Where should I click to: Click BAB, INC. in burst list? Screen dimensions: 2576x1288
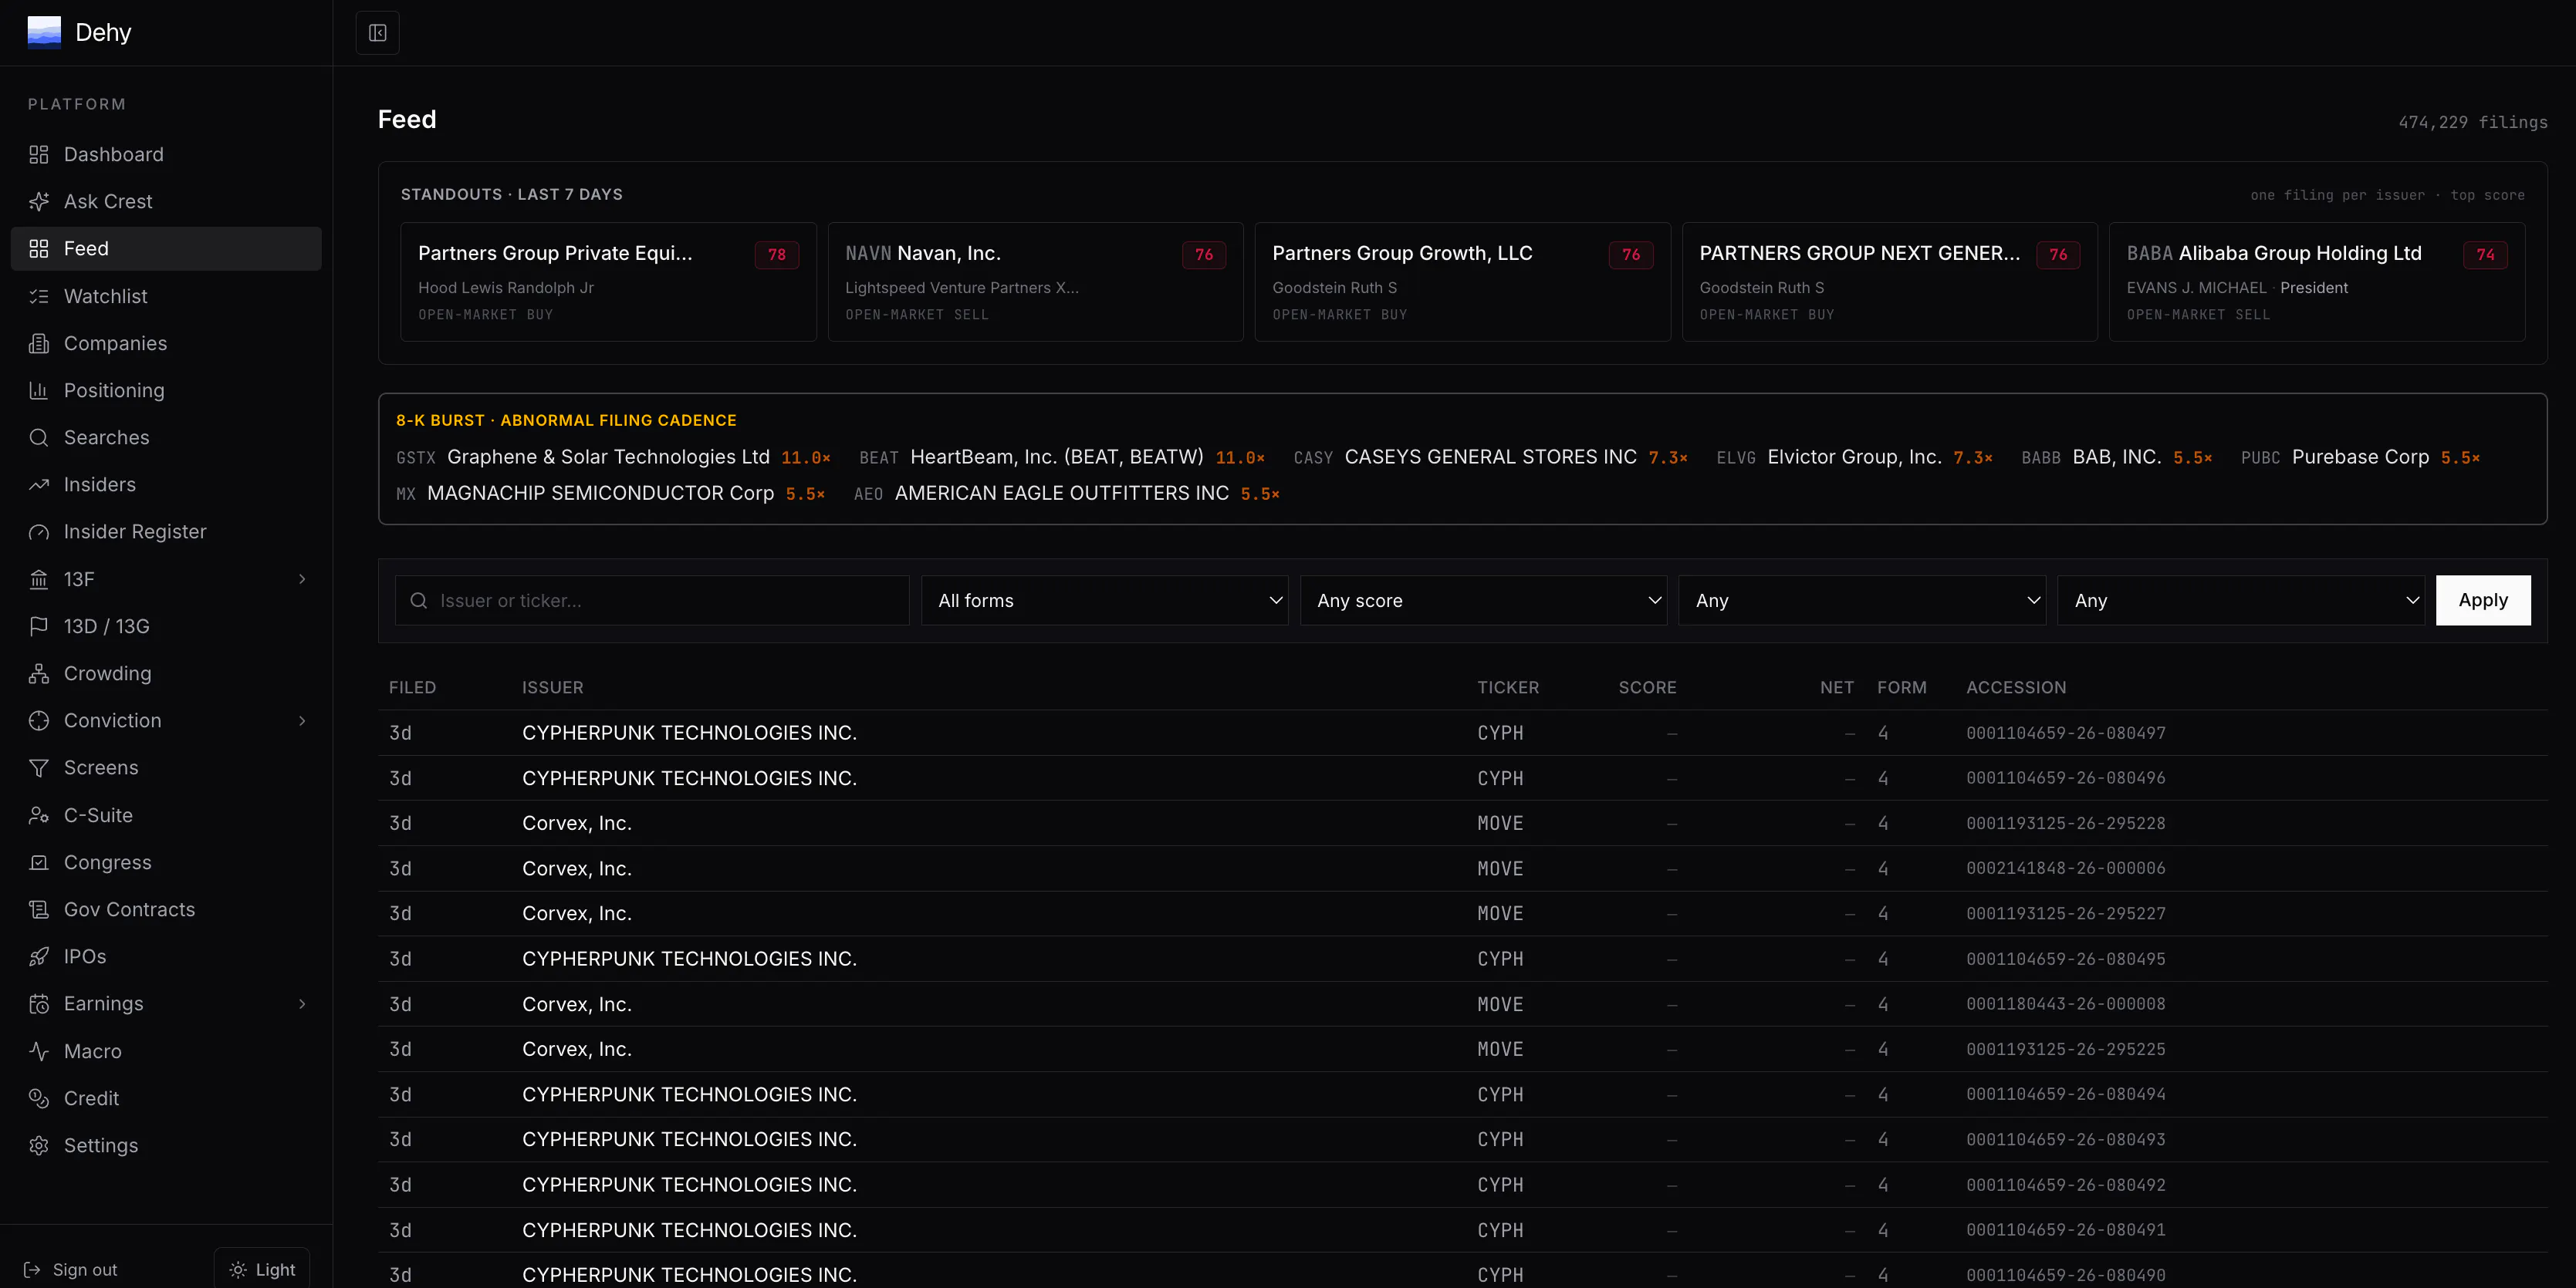[x=2116, y=457]
